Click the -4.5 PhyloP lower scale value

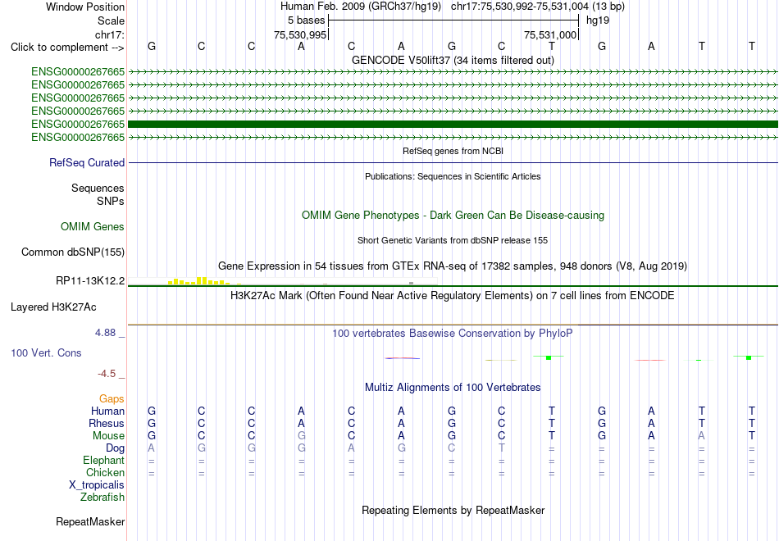(107, 374)
